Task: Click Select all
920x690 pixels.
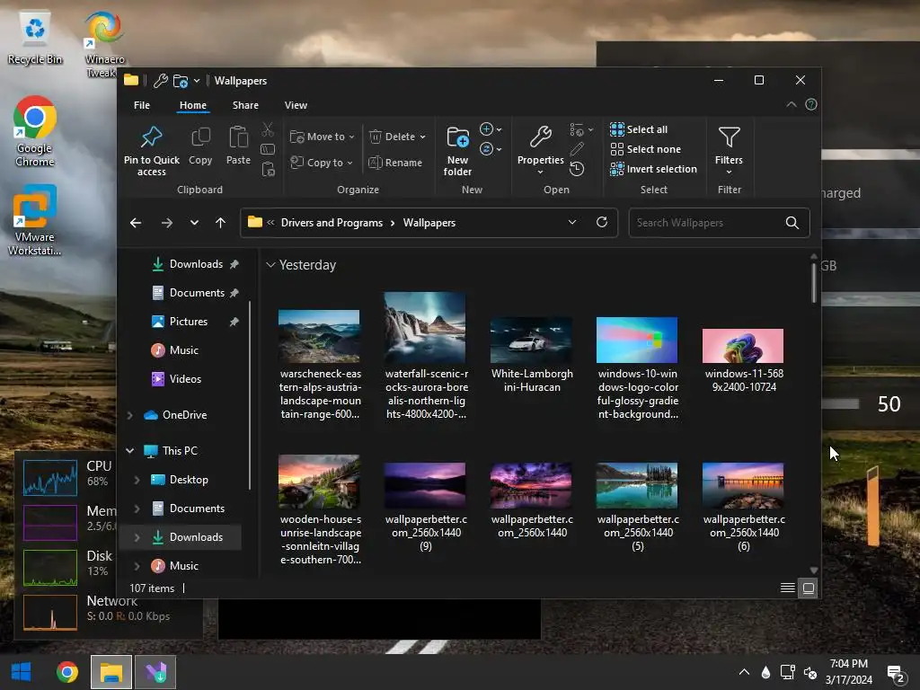Action: click(639, 129)
